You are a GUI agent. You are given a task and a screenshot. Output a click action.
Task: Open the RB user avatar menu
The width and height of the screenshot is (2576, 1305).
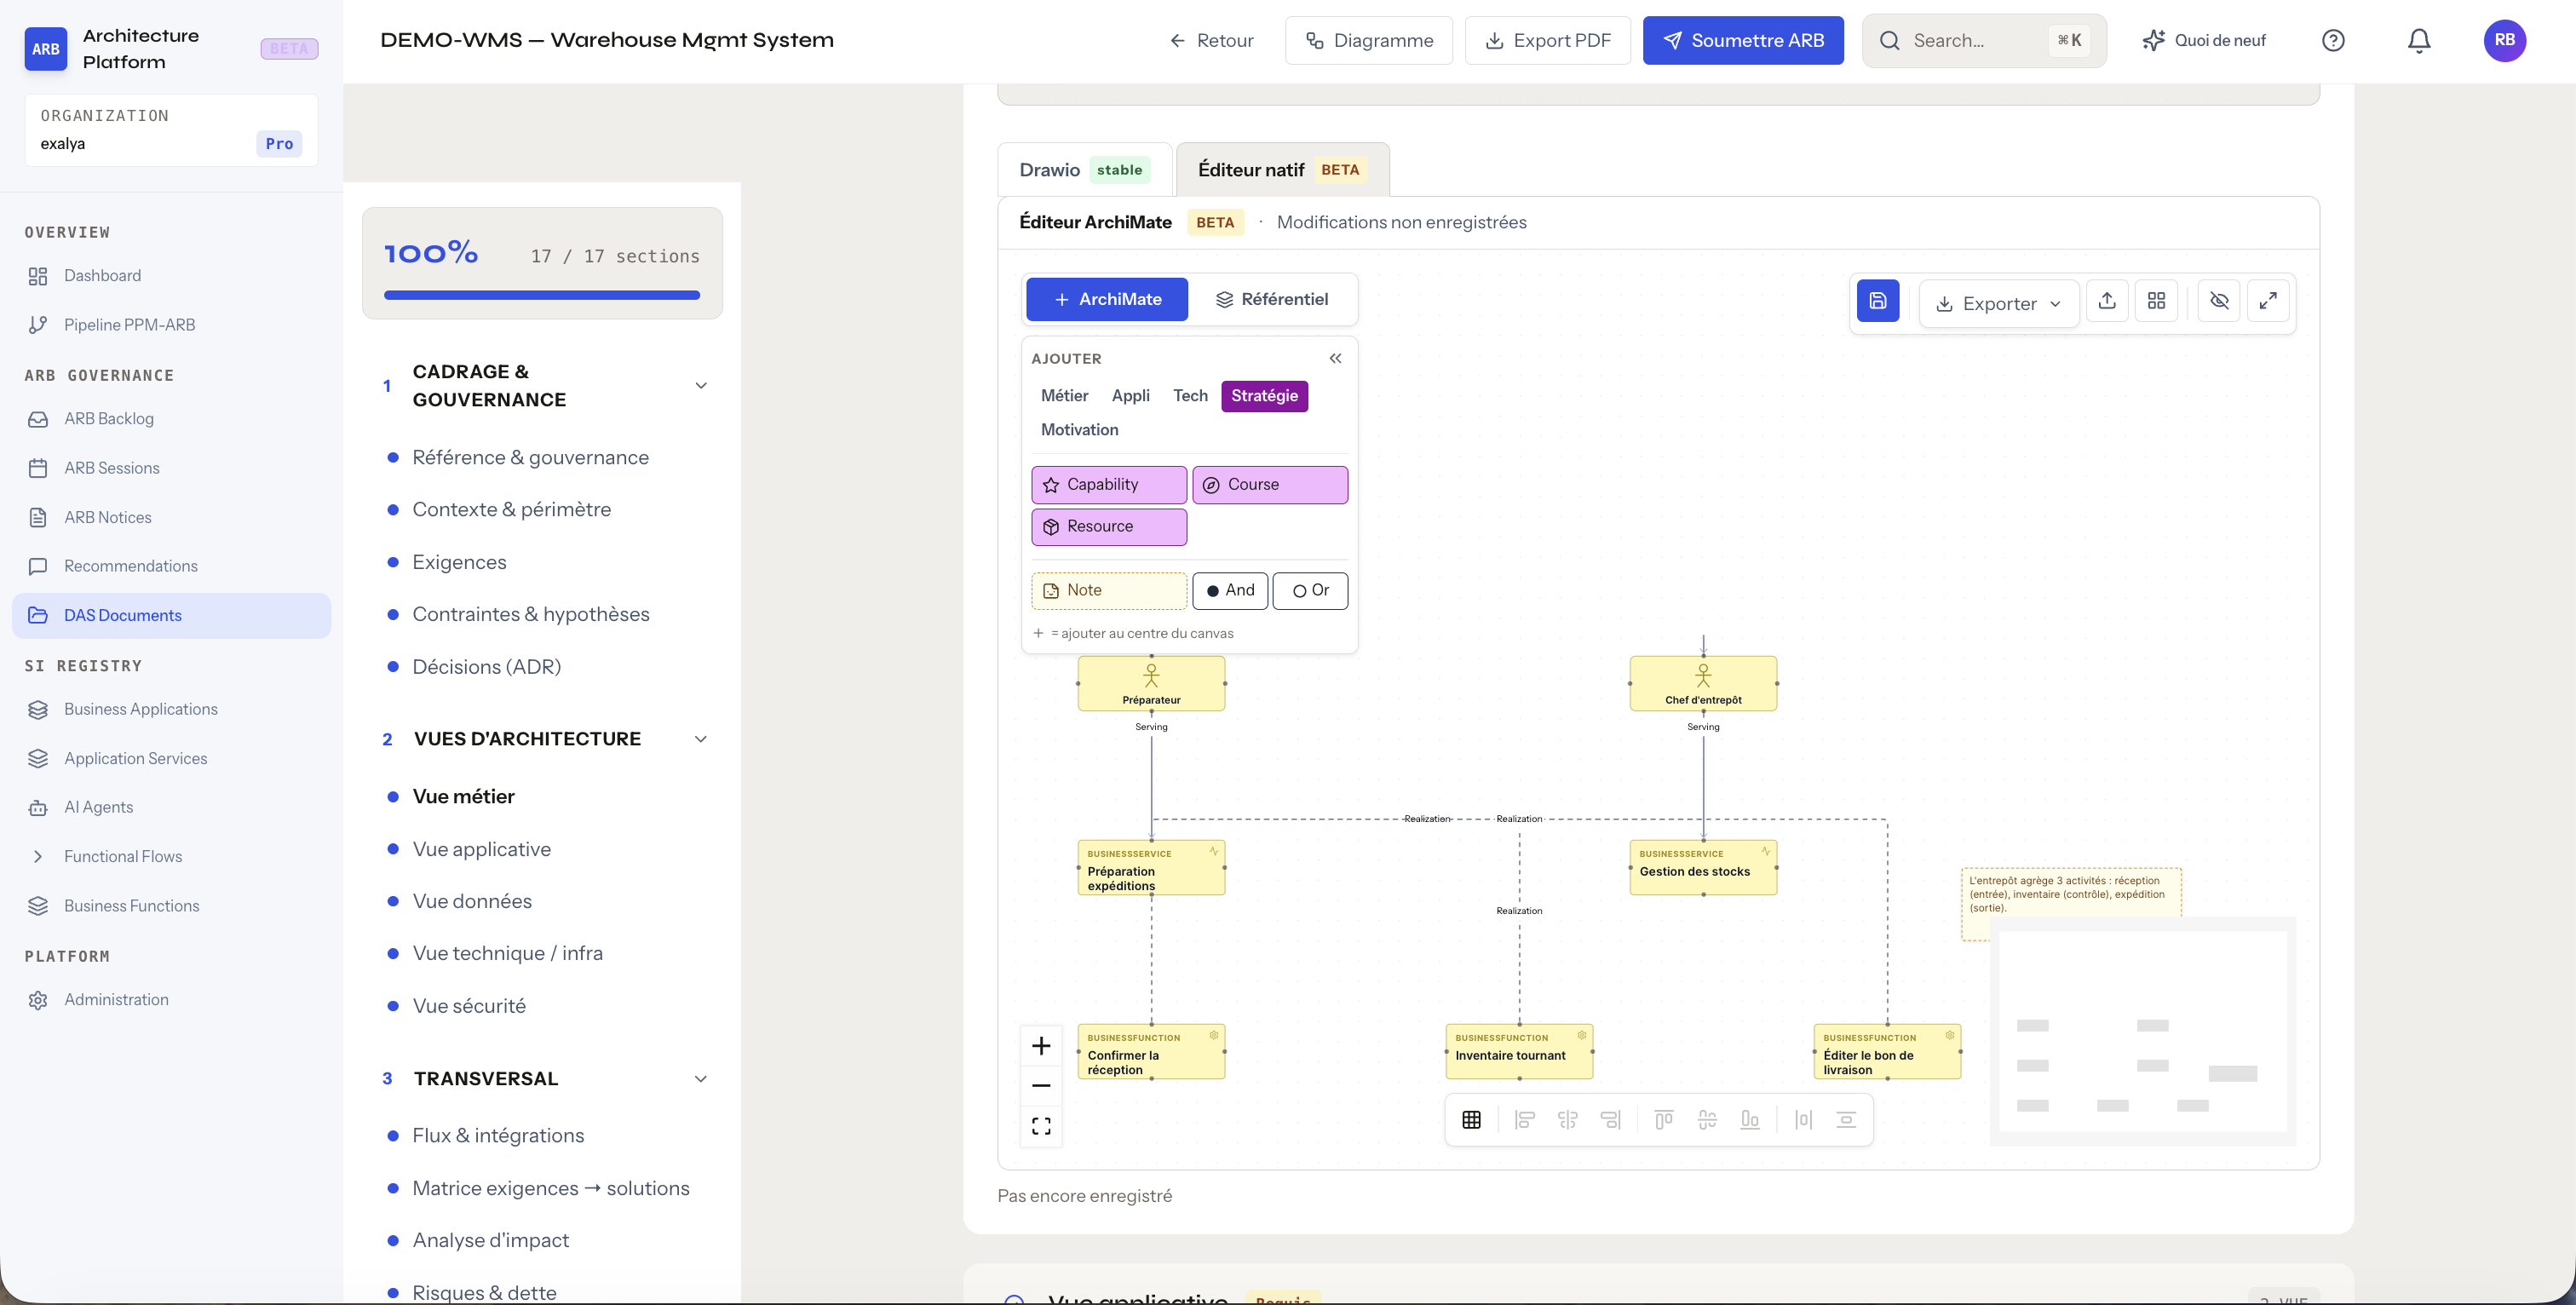click(x=2504, y=41)
